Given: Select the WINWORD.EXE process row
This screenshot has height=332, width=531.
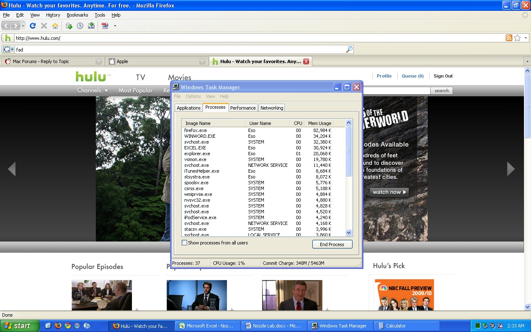Looking at the screenshot, I should click(x=263, y=136).
